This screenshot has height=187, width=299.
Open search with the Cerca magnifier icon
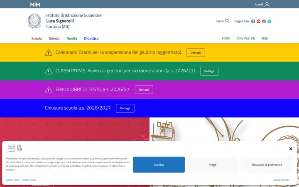[227, 21]
